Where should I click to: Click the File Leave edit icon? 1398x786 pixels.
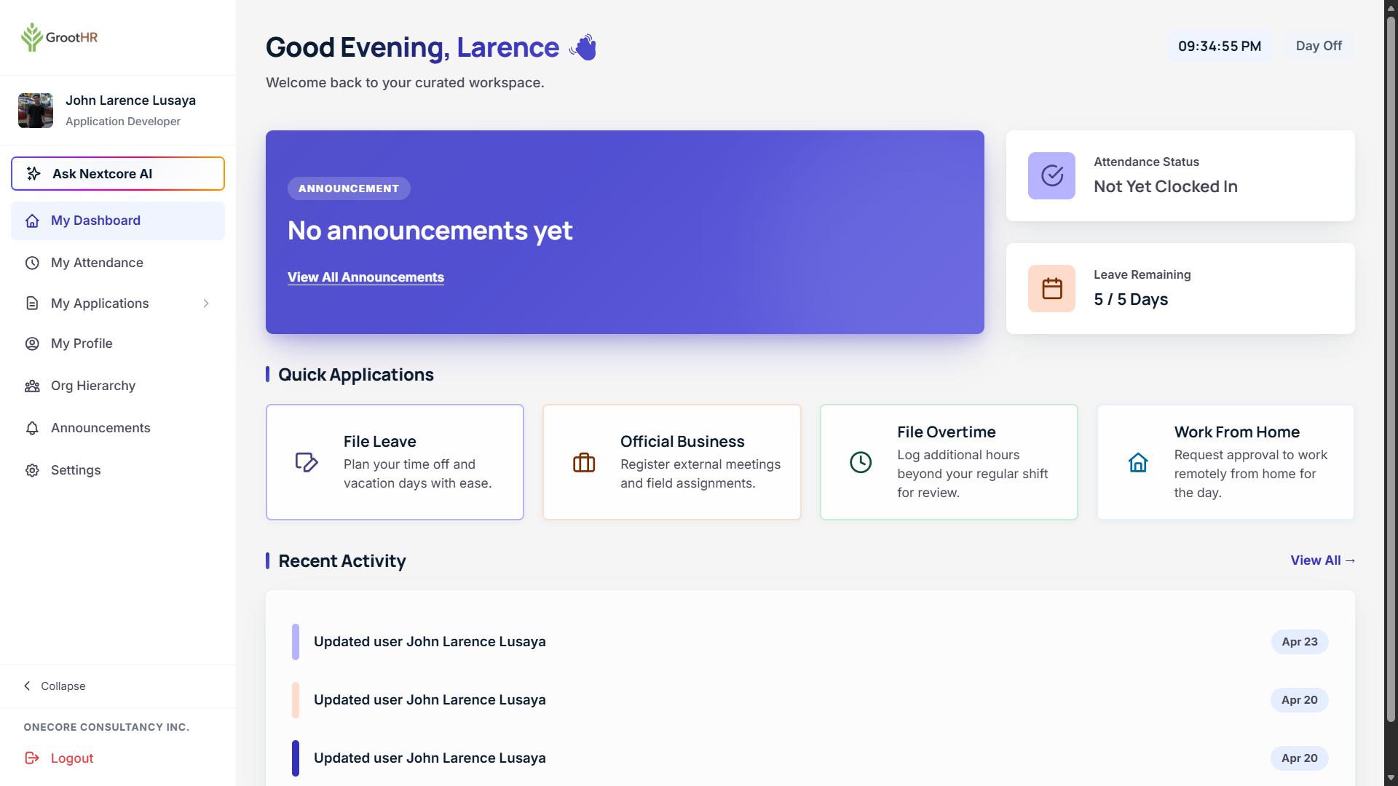pos(307,462)
